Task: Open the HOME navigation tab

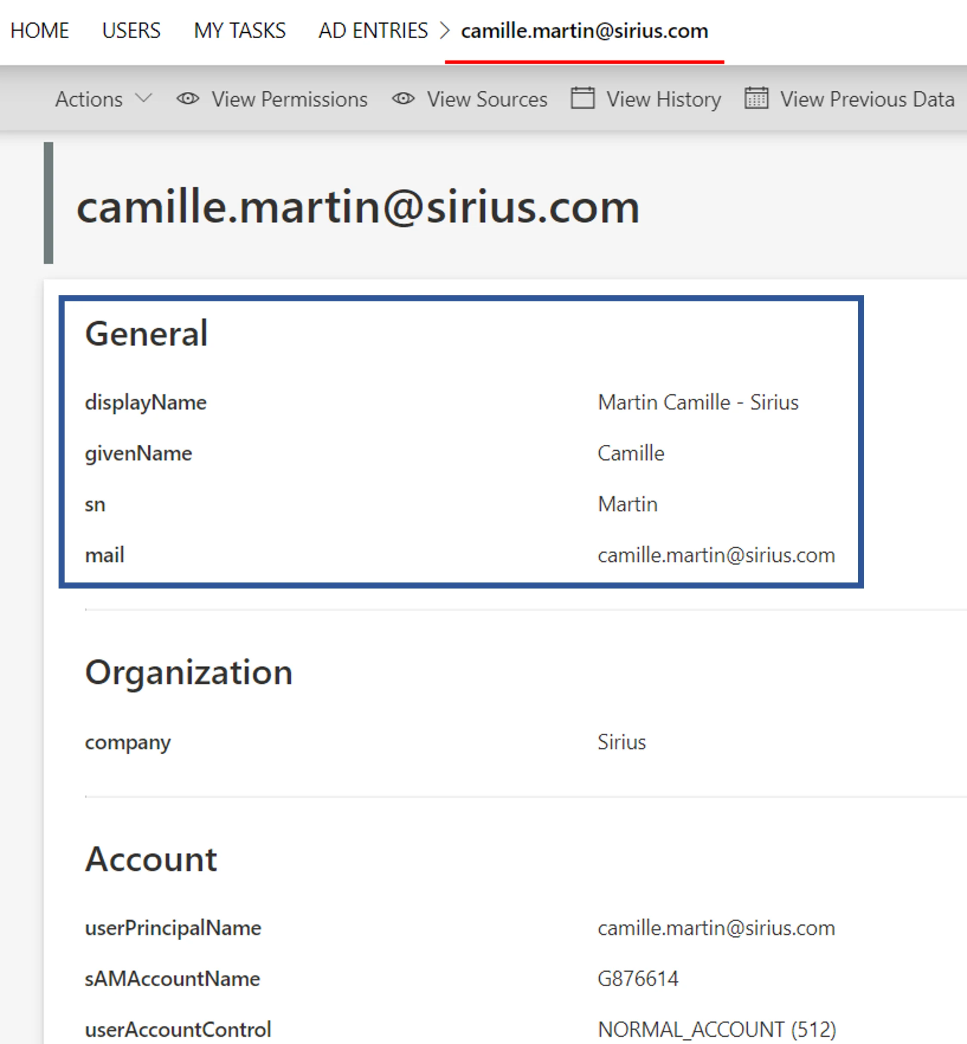Action: click(40, 31)
